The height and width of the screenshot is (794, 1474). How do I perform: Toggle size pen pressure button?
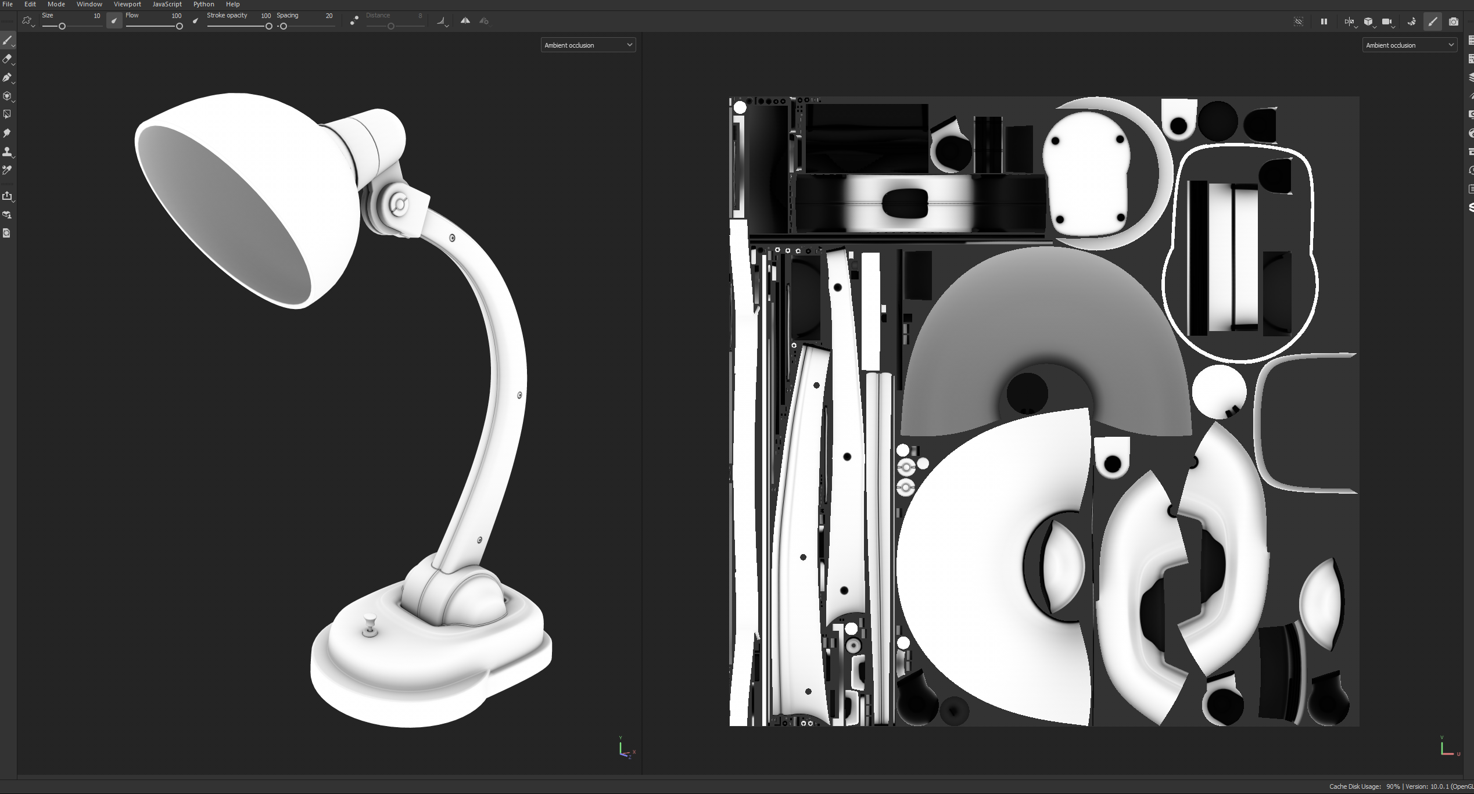[114, 21]
